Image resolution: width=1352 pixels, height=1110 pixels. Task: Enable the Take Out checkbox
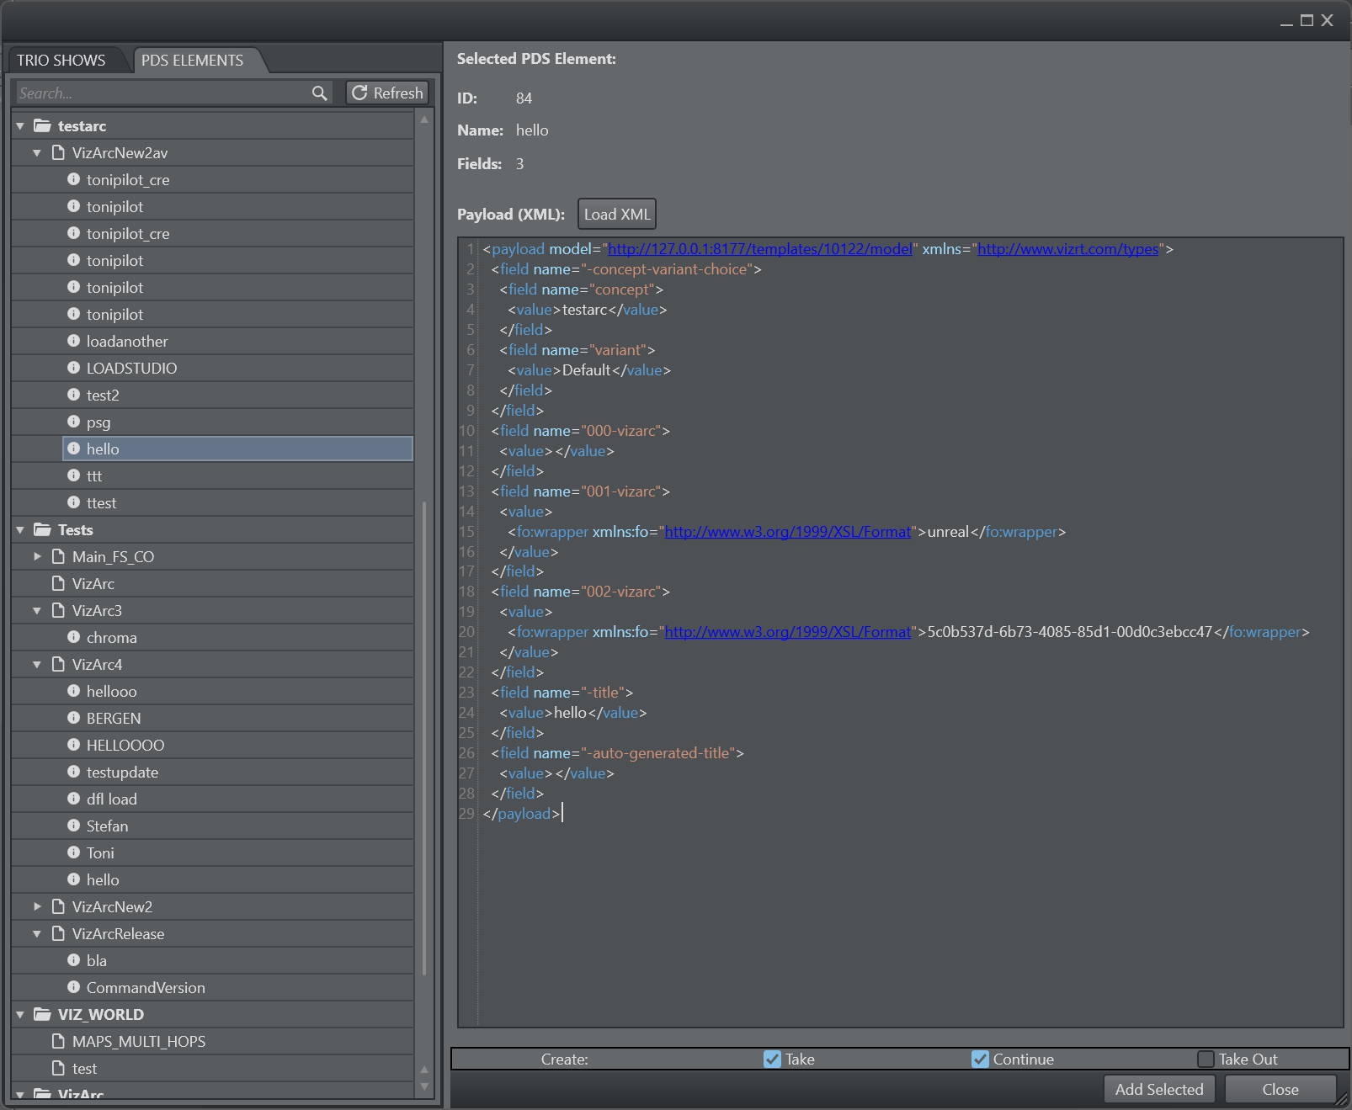(1206, 1059)
